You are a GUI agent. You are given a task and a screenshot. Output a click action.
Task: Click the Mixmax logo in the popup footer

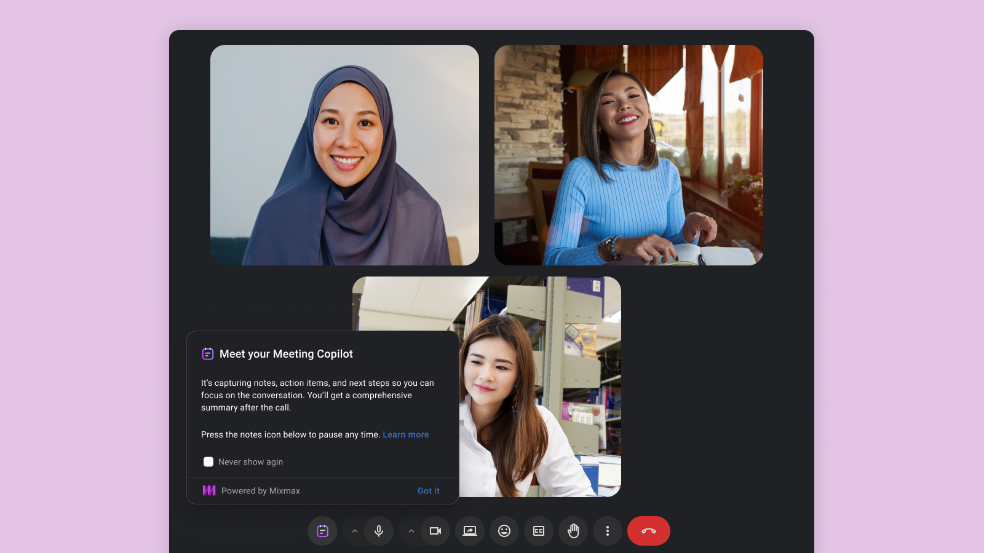[209, 490]
